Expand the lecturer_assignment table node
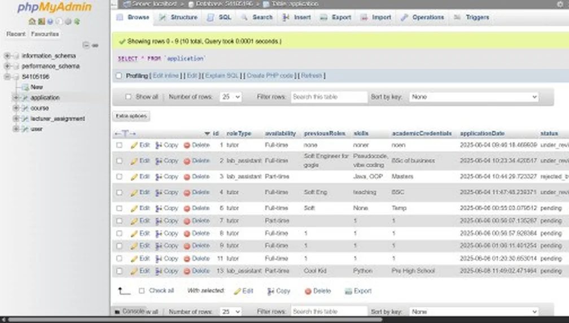The width and height of the screenshot is (569, 323). coord(16,119)
